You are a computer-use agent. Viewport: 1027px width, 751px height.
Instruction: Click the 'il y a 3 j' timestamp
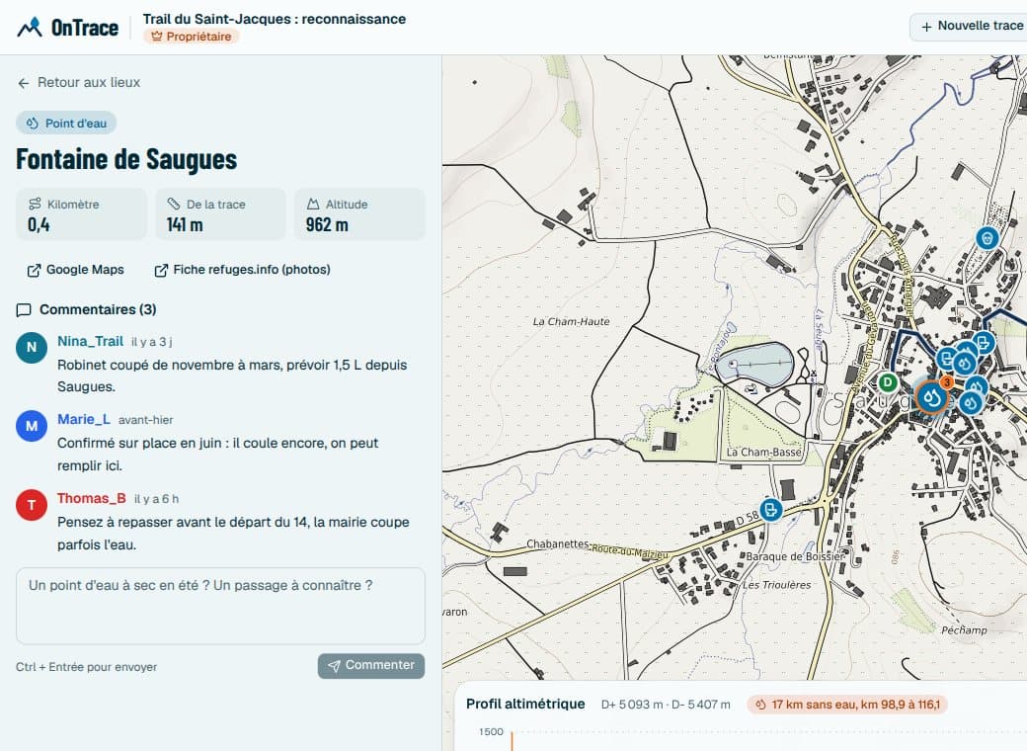151,342
